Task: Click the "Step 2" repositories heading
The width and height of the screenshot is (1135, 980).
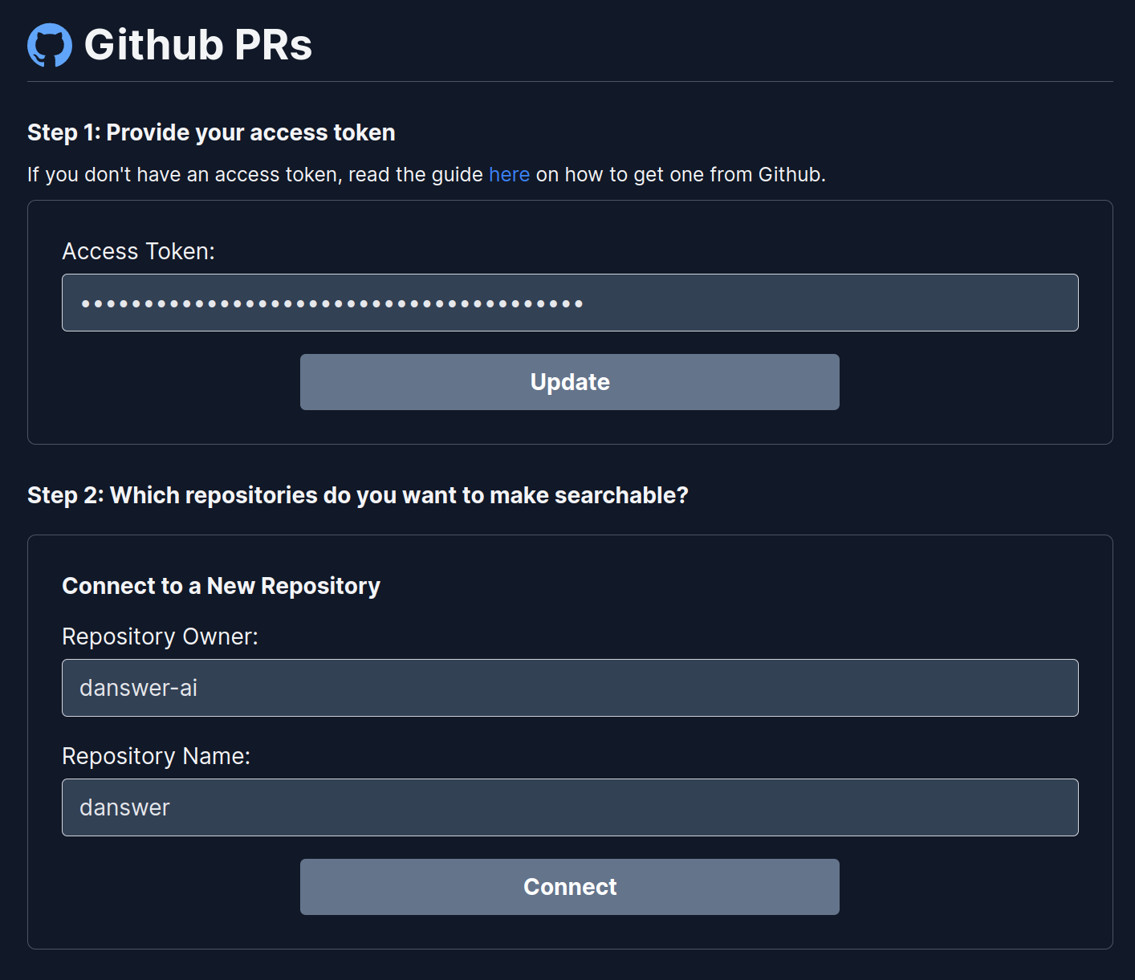Action: point(358,495)
